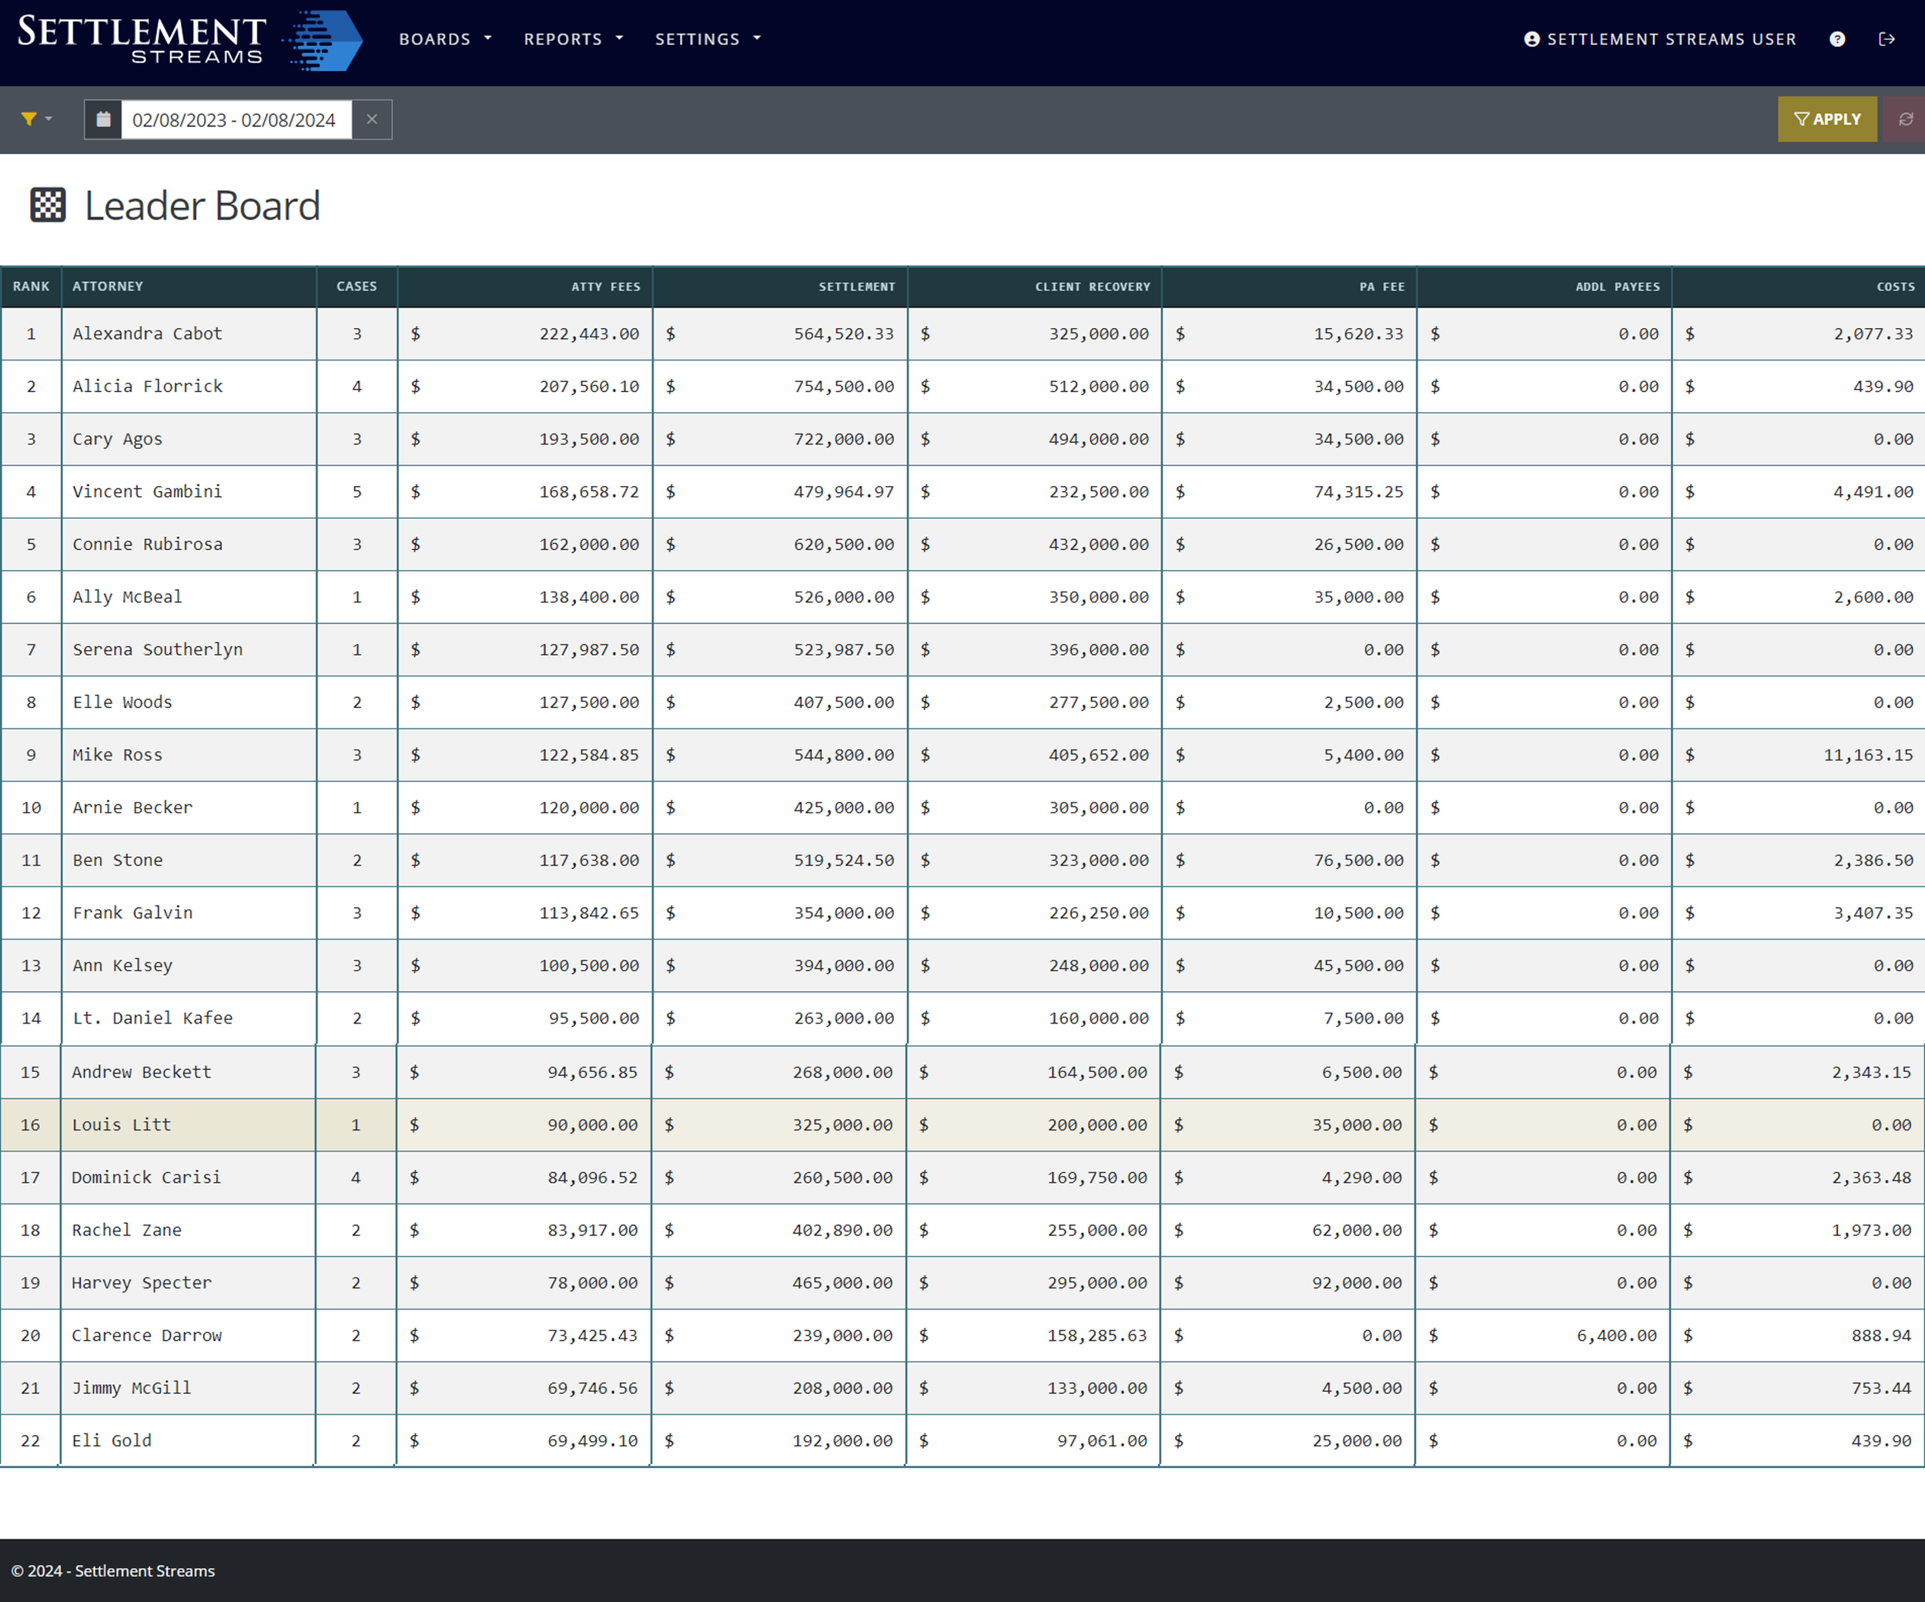Click the Costs column header
The image size is (1925, 1602).
pos(1895,287)
